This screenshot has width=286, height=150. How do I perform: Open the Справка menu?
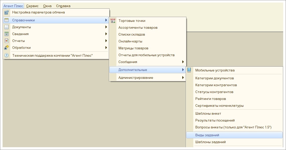(63, 6)
